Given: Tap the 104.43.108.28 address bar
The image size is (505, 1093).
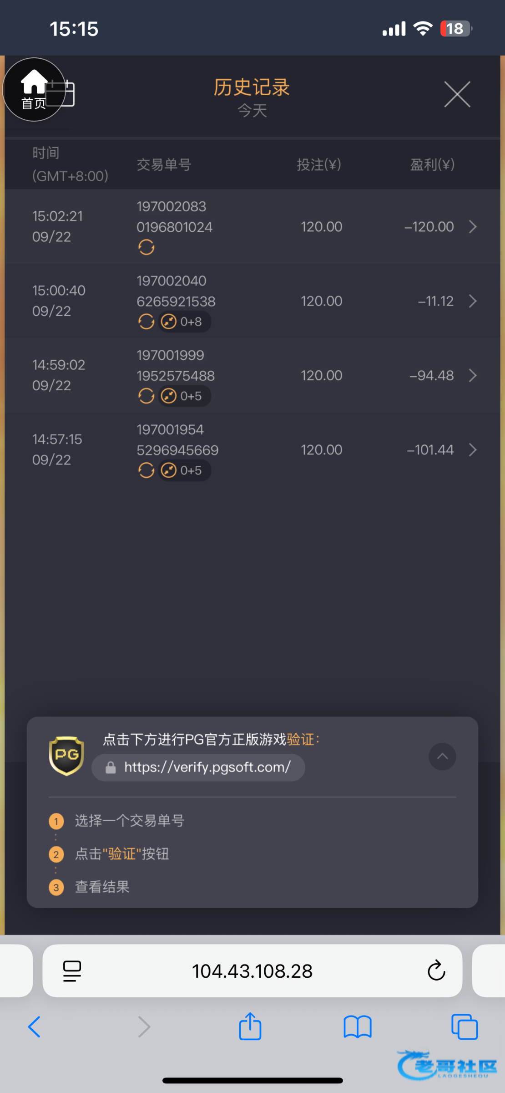Looking at the screenshot, I should click(x=252, y=970).
